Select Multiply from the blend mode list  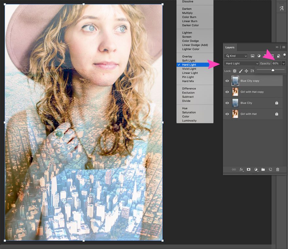(x=187, y=13)
